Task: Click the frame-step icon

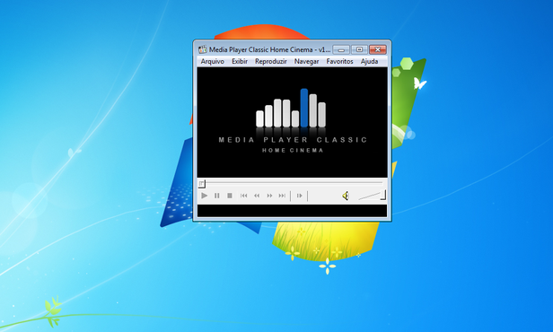Action: point(300,196)
